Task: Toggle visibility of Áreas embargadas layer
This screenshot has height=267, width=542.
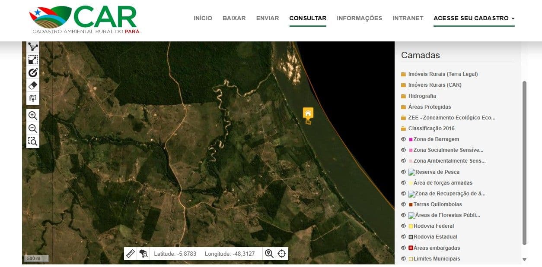Action: [403, 248]
